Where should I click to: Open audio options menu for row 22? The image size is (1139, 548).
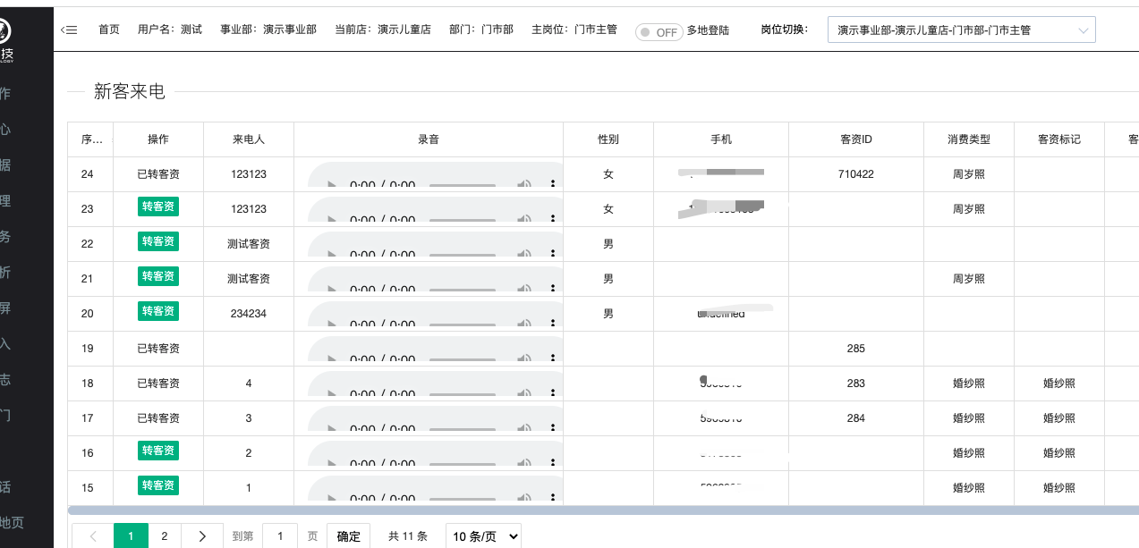[x=552, y=255]
